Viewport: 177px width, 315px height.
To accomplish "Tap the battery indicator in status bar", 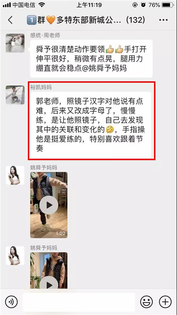I will pyautogui.click(x=168, y=5).
